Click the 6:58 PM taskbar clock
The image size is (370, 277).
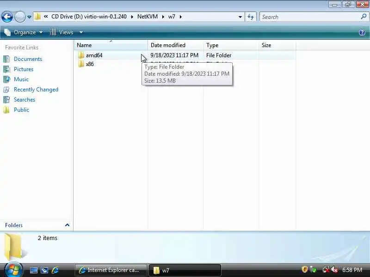coord(352,270)
